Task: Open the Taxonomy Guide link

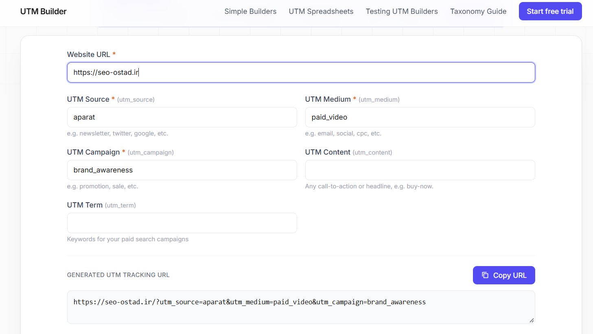Action: (478, 11)
